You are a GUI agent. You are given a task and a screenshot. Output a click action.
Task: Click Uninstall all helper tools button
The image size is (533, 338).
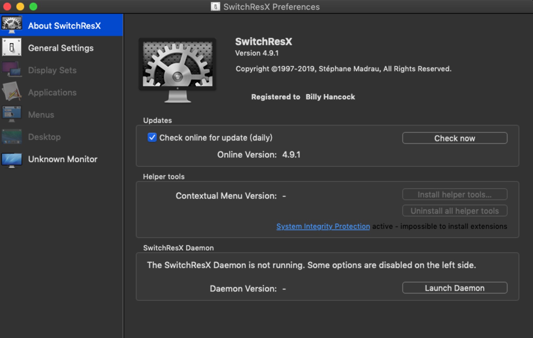455,211
